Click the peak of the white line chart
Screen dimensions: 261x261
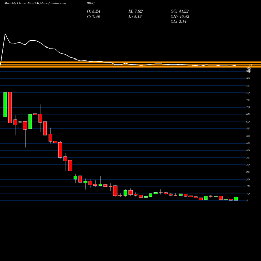pos(5,34)
